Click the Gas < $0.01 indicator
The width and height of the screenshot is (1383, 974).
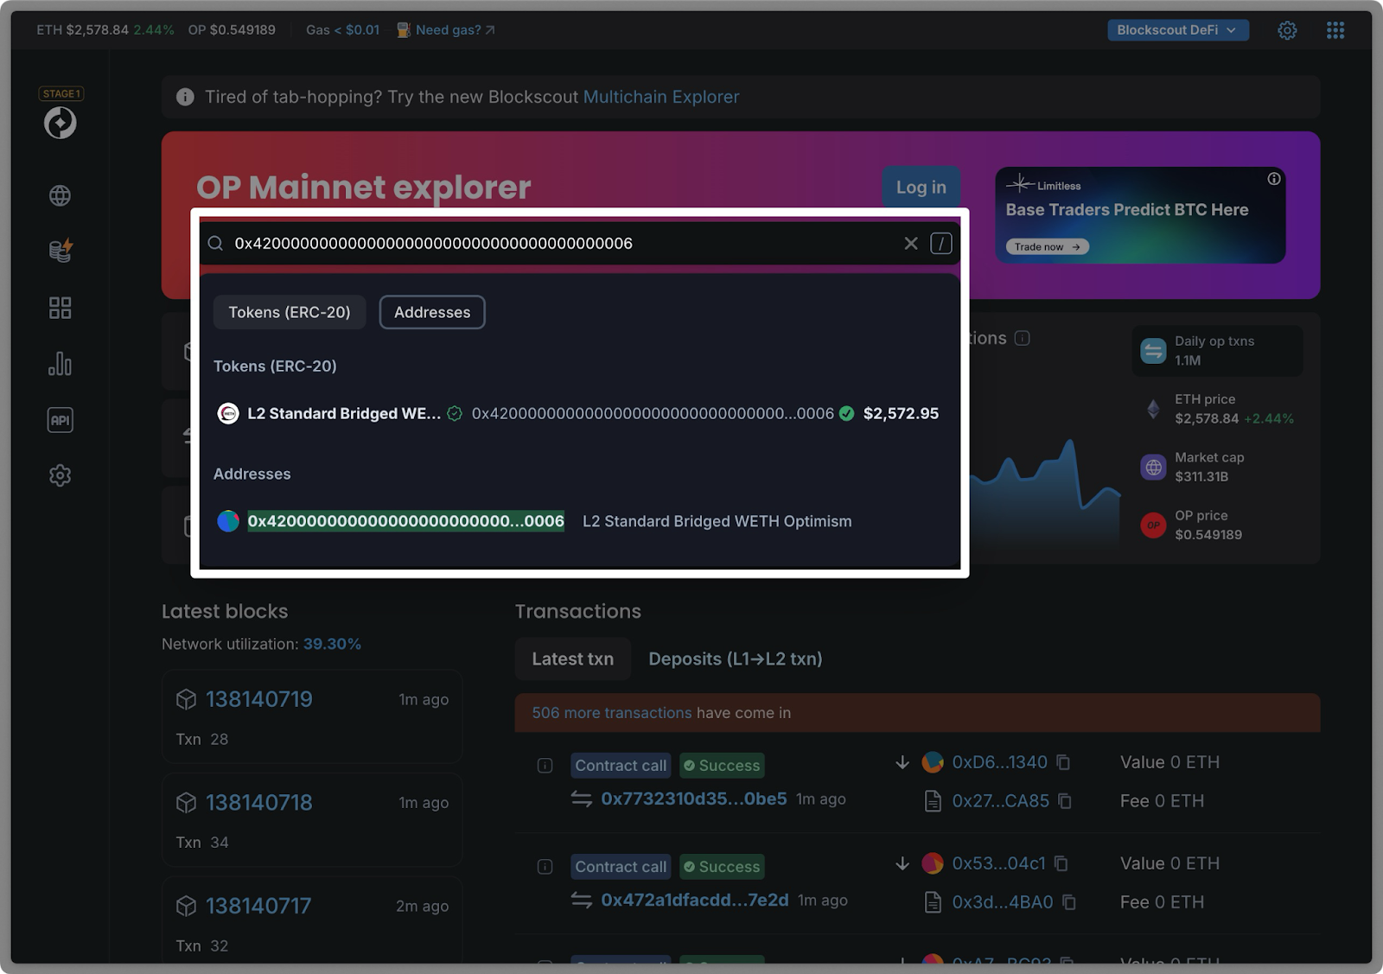[342, 30]
